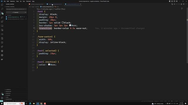Open the Manage gear icon
The image size is (188, 105).
point(2,98)
